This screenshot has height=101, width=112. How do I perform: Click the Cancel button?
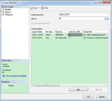click(x=102, y=97)
